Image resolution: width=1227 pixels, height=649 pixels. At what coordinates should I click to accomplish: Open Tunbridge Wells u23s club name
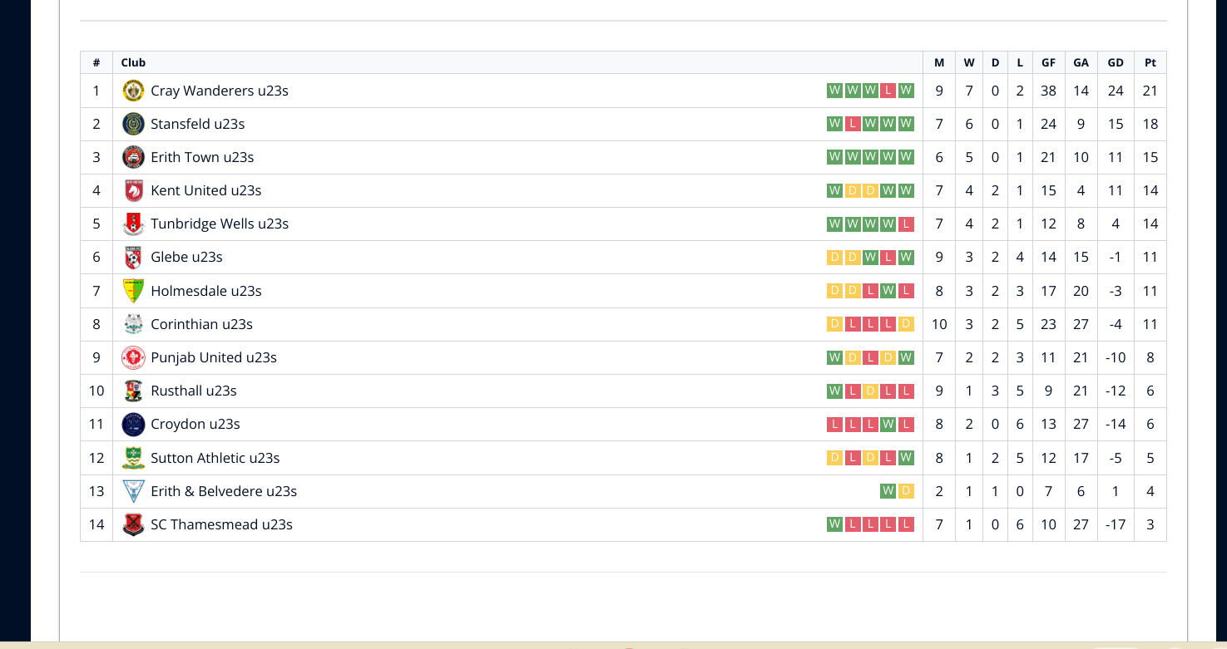[220, 224]
